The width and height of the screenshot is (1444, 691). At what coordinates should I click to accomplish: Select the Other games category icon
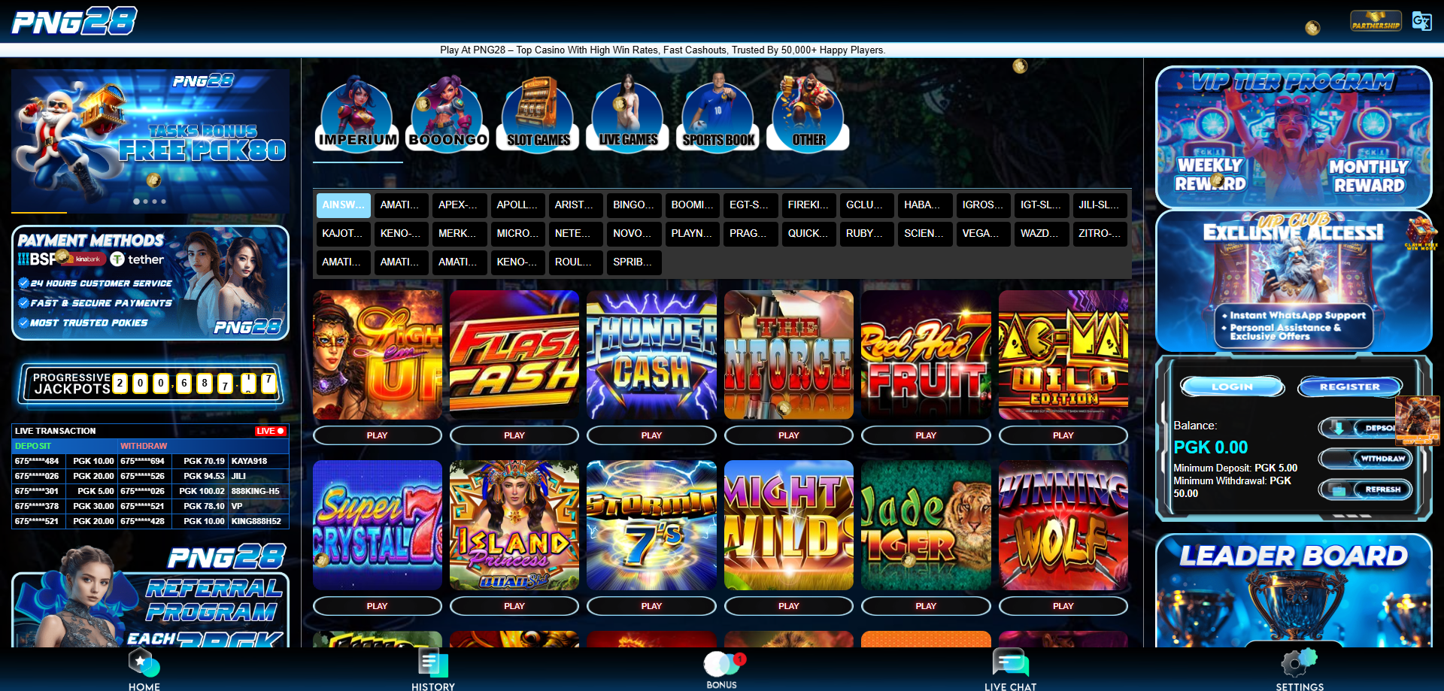point(809,114)
